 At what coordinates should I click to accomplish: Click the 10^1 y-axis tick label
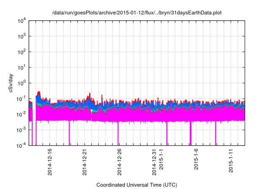(22, 67)
